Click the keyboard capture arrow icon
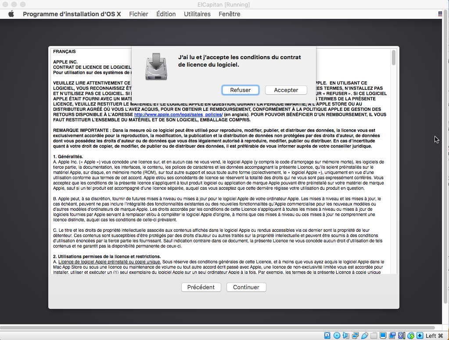 click(x=420, y=336)
